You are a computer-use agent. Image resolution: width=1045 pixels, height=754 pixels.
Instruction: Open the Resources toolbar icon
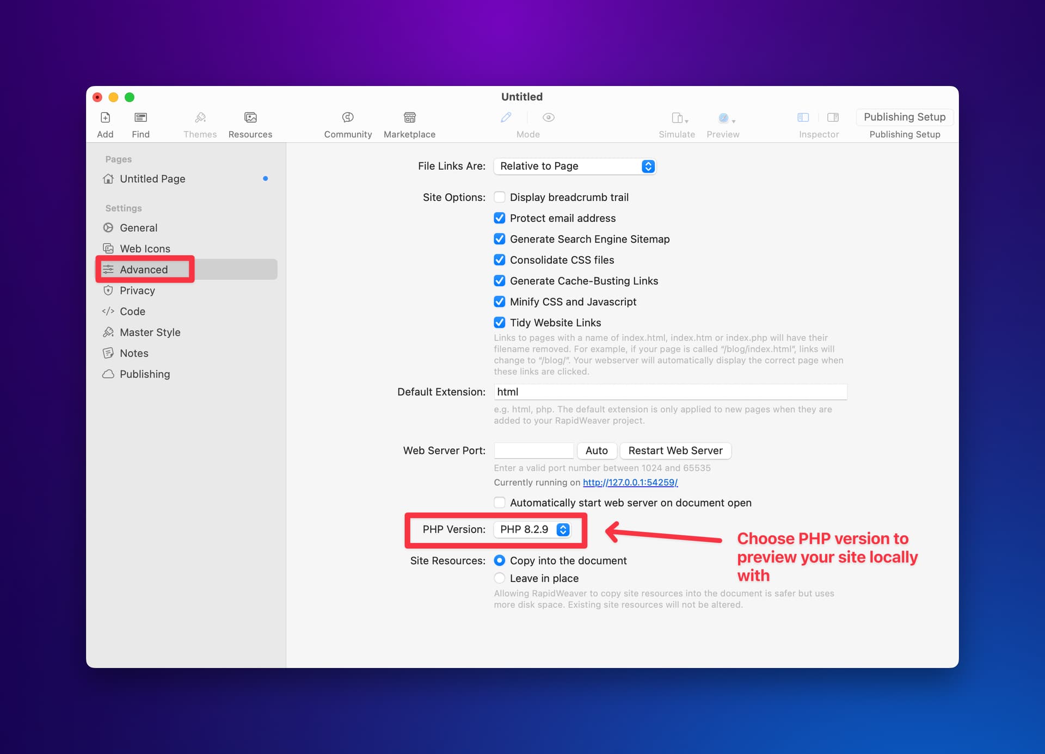point(250,118)
